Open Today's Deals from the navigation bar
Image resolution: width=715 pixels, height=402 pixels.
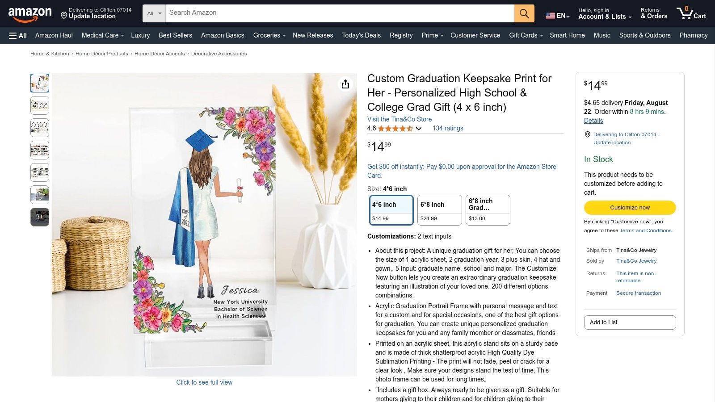click(361, 35)
